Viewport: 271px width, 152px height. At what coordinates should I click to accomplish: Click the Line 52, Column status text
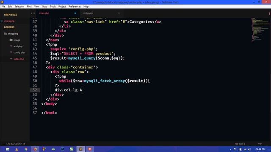tap(16, 144)
